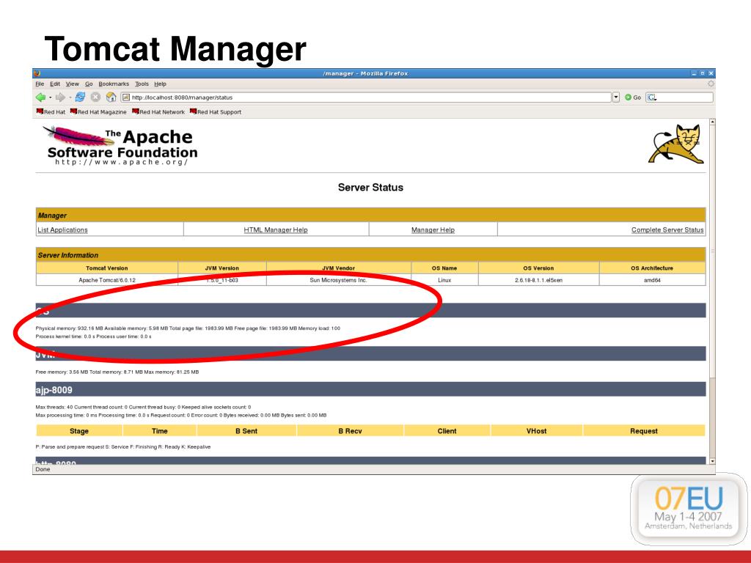Click the Apache Tomcat/6.0.12 cell
The width and height of the screenshot is (751, 563).
coord(107,280)
